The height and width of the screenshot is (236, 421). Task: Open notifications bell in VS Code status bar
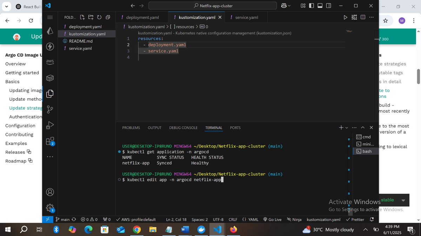coord(372,220)
